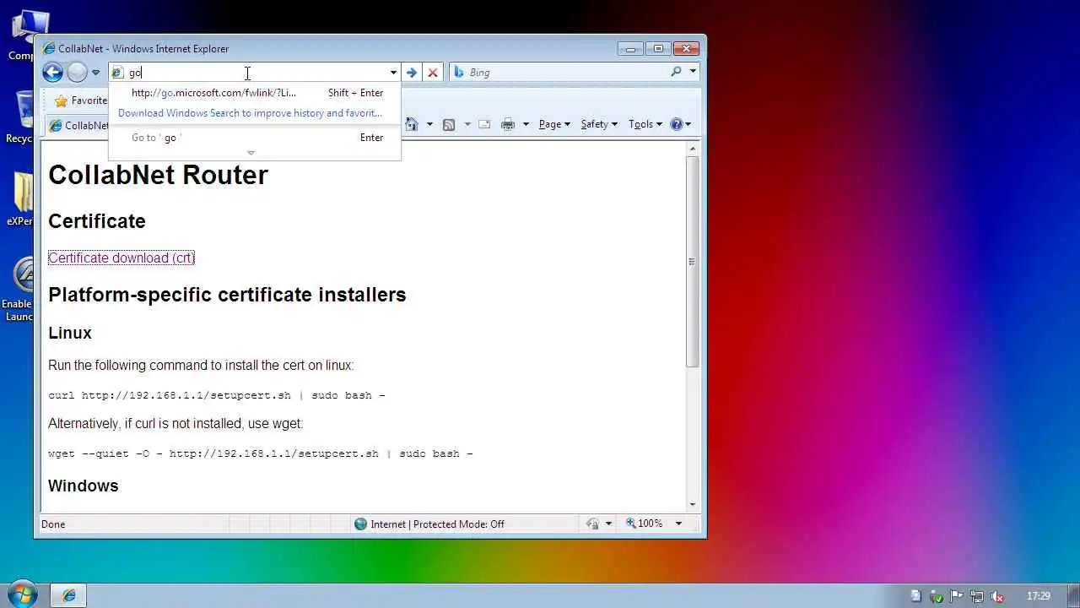This screenshot has width=1080, height=608.
Task: Click the RSS feeds icon
Action: tap(449, 124)
